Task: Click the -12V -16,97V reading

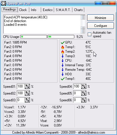Action: [51, 107]
